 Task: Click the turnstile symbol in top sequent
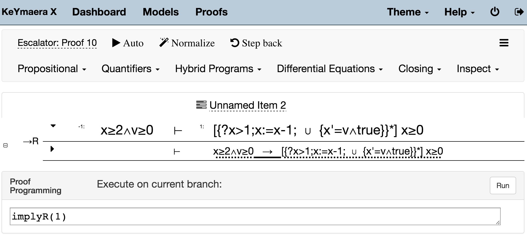[x=178, y=131]
